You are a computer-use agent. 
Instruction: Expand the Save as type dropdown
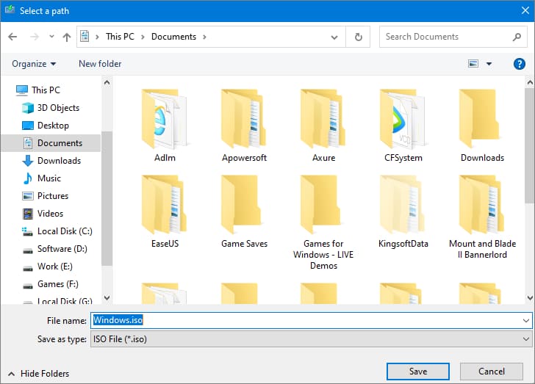coord(525,338)
